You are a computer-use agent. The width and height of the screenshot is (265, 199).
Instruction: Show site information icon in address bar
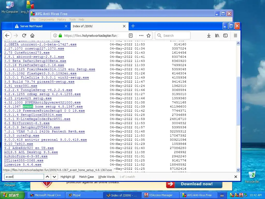55,35
